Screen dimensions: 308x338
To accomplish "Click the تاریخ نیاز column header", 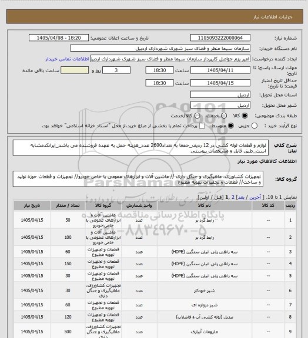I will pos(32,205).
